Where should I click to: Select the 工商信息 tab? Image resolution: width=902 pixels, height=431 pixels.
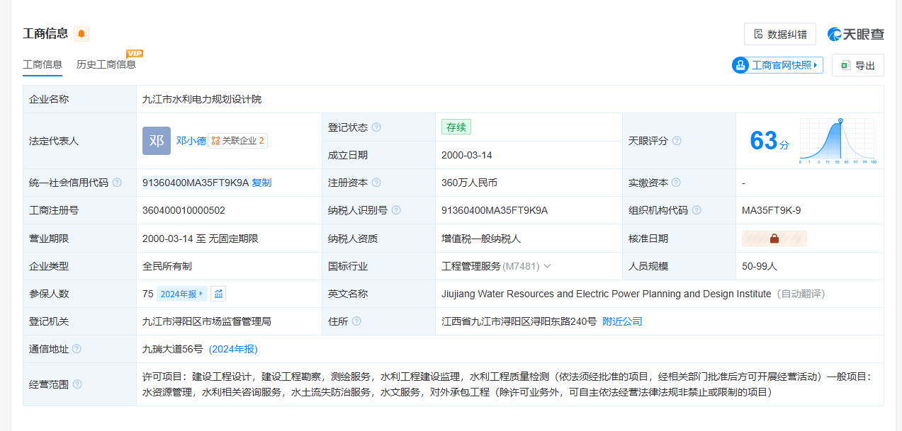pyautogui.click(x=43, y=64)
